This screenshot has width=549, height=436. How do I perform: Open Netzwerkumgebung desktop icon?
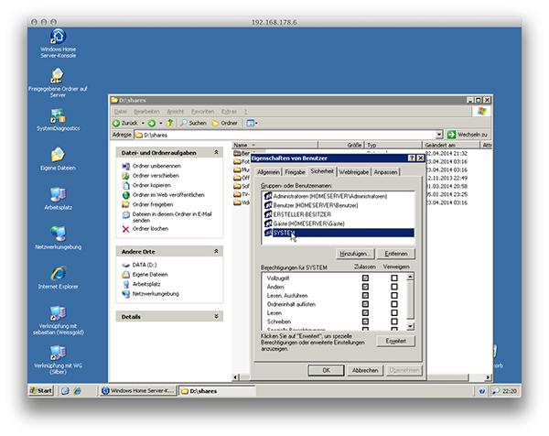[x=58, y=234]
